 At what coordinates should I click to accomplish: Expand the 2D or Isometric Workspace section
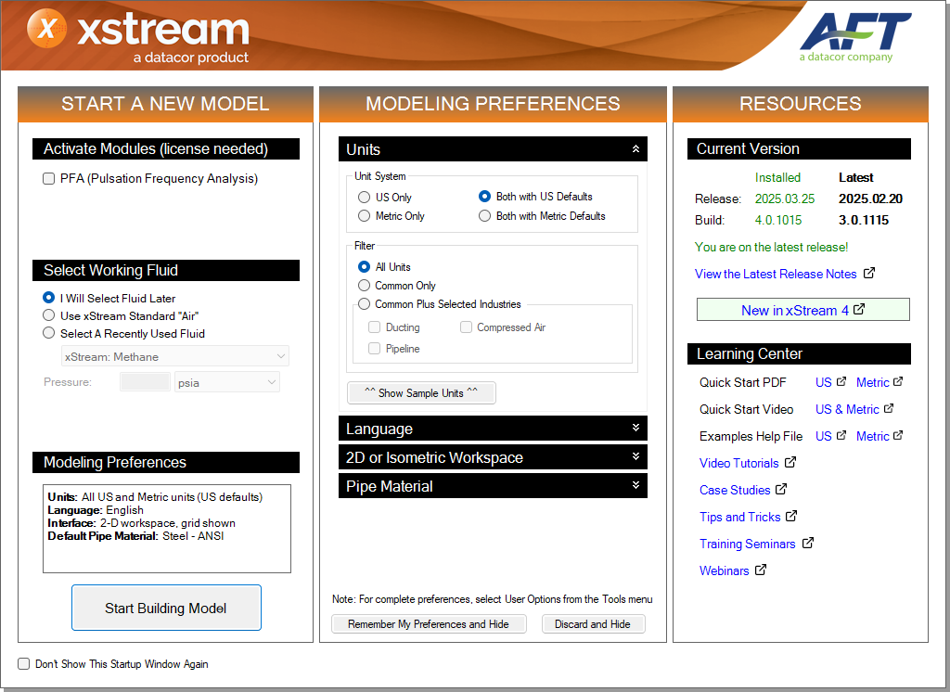(635, 456)
